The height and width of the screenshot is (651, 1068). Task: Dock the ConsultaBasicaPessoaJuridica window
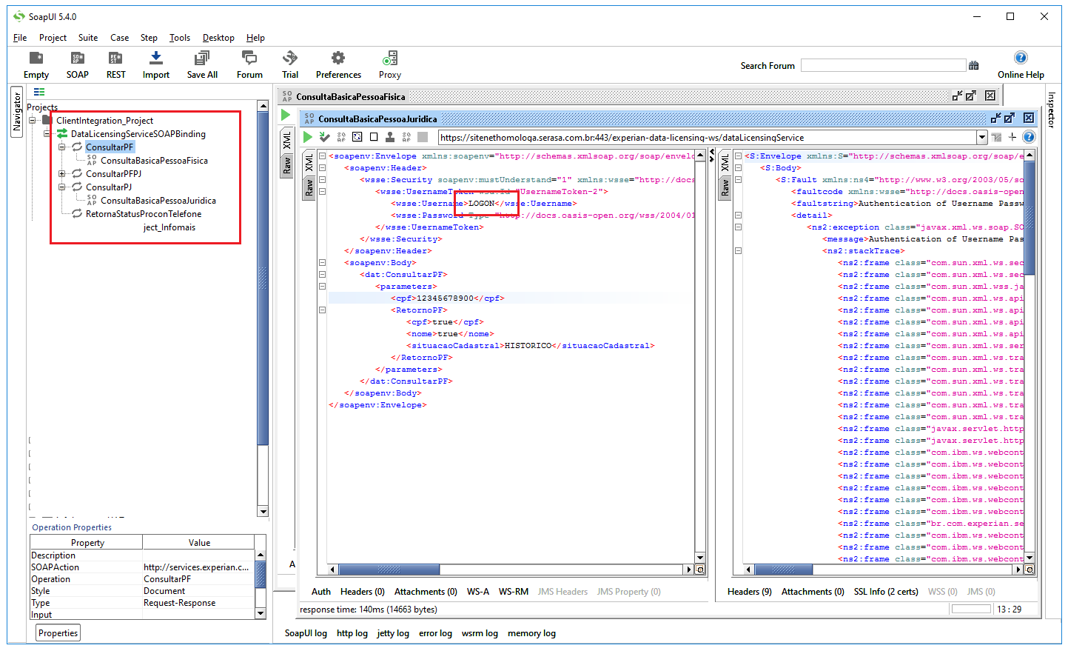tap(995, 118)
